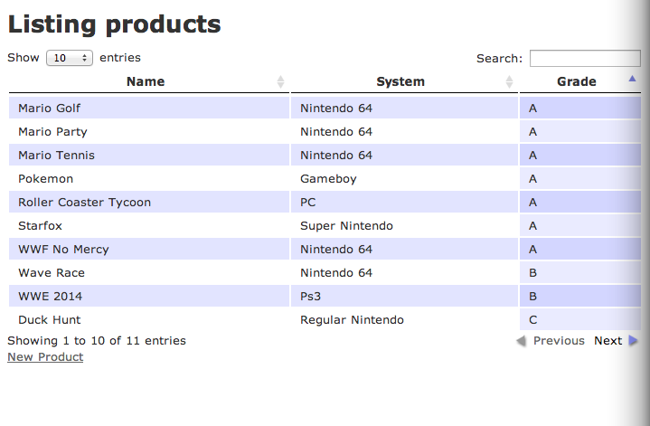The height and width of the screenshot is (426, 650).
Task: Select the Starfox name cell
Action: tap(149, 225)
